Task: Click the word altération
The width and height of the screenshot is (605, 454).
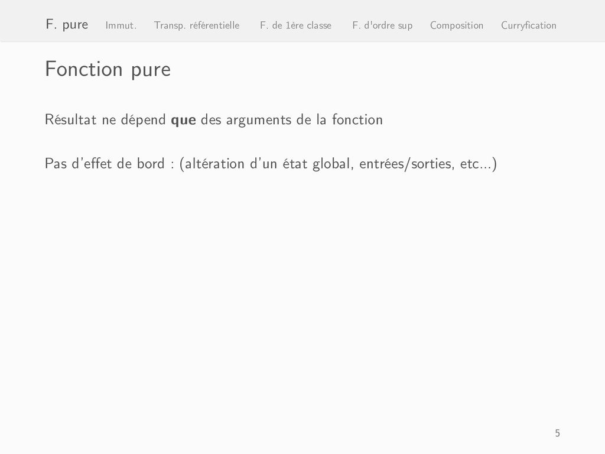Action: click(215, 163)
